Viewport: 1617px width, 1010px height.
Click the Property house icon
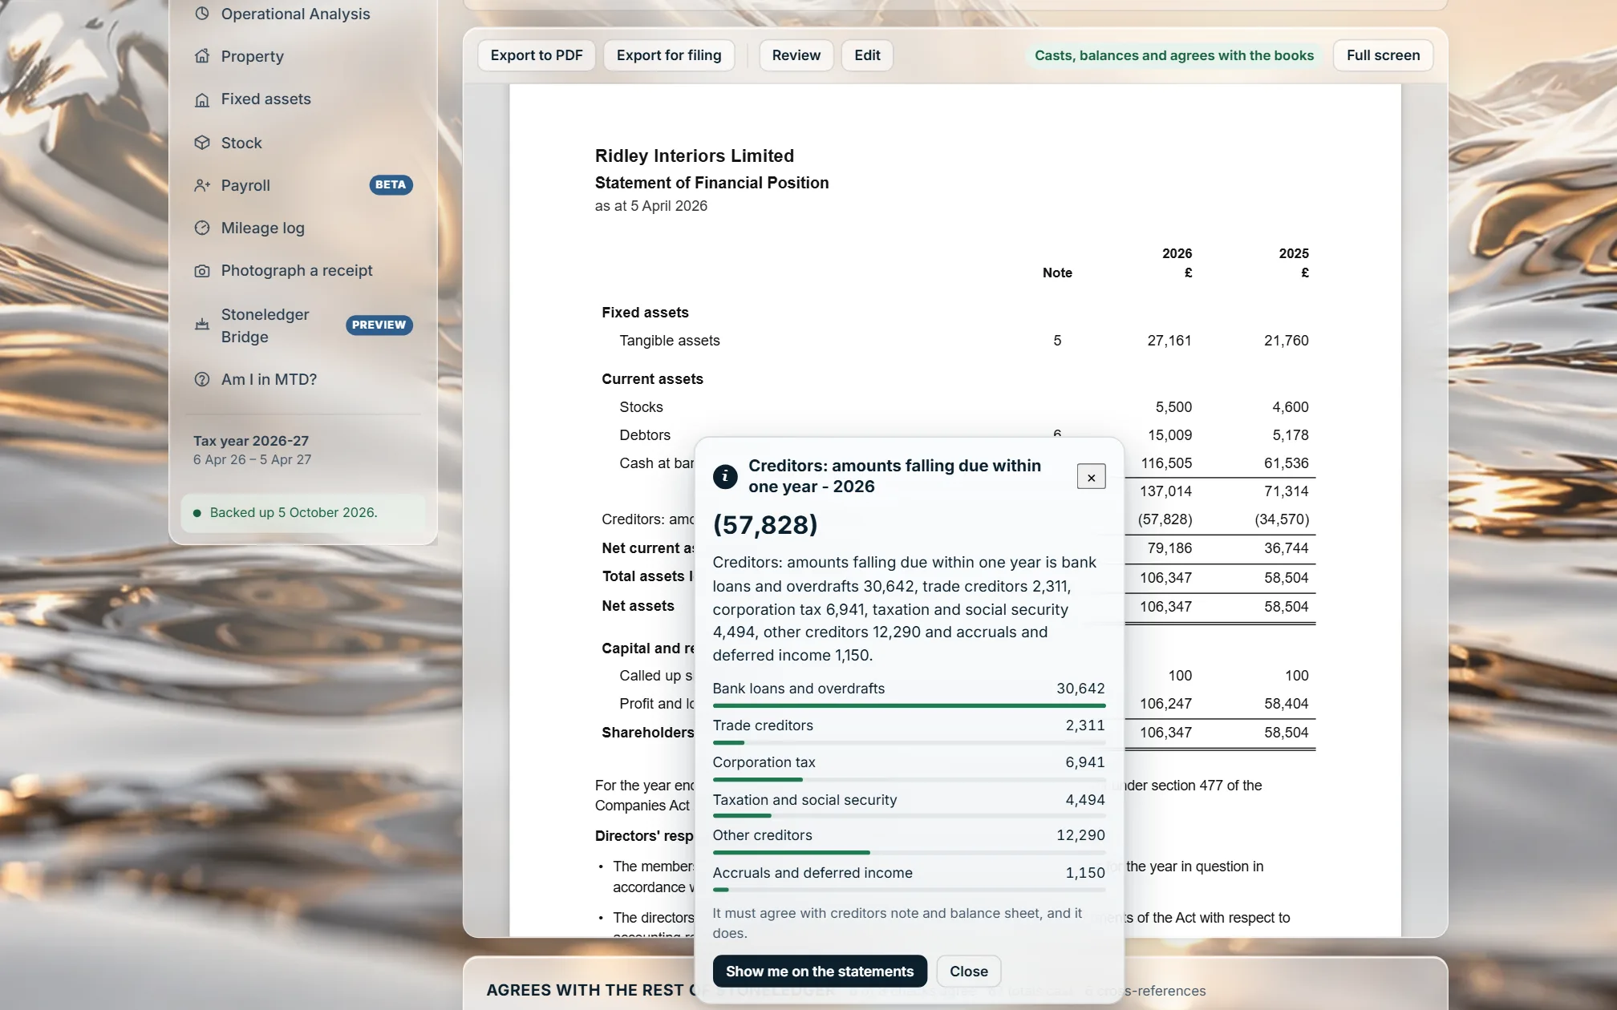pos(202,56)
